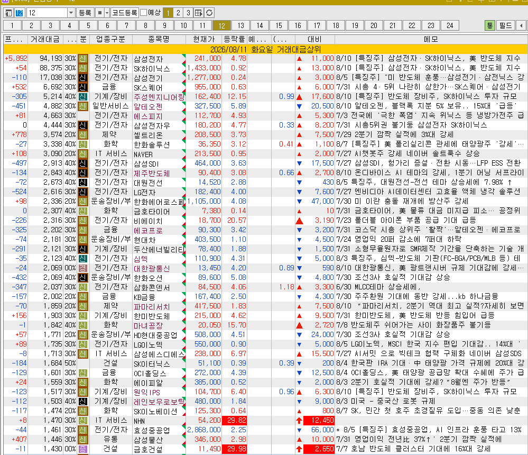Click the 셀트리온 memo about 2분기 깜짝 실적
528x455 pixels.
tap(395, 135)
